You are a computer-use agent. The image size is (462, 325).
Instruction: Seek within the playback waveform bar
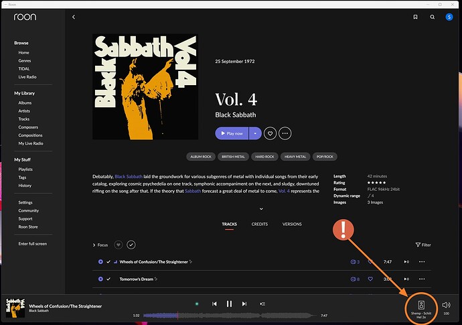coord(229,315)
